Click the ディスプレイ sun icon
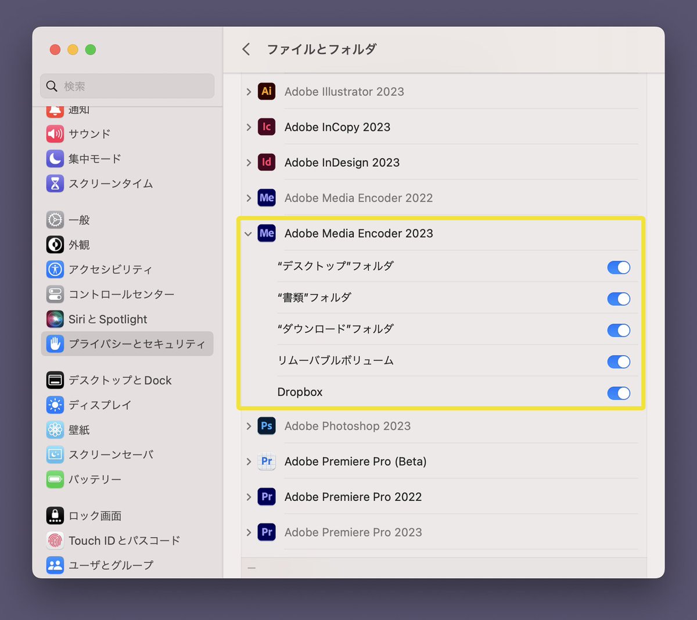697x620 pixels. tap(55, 405)
